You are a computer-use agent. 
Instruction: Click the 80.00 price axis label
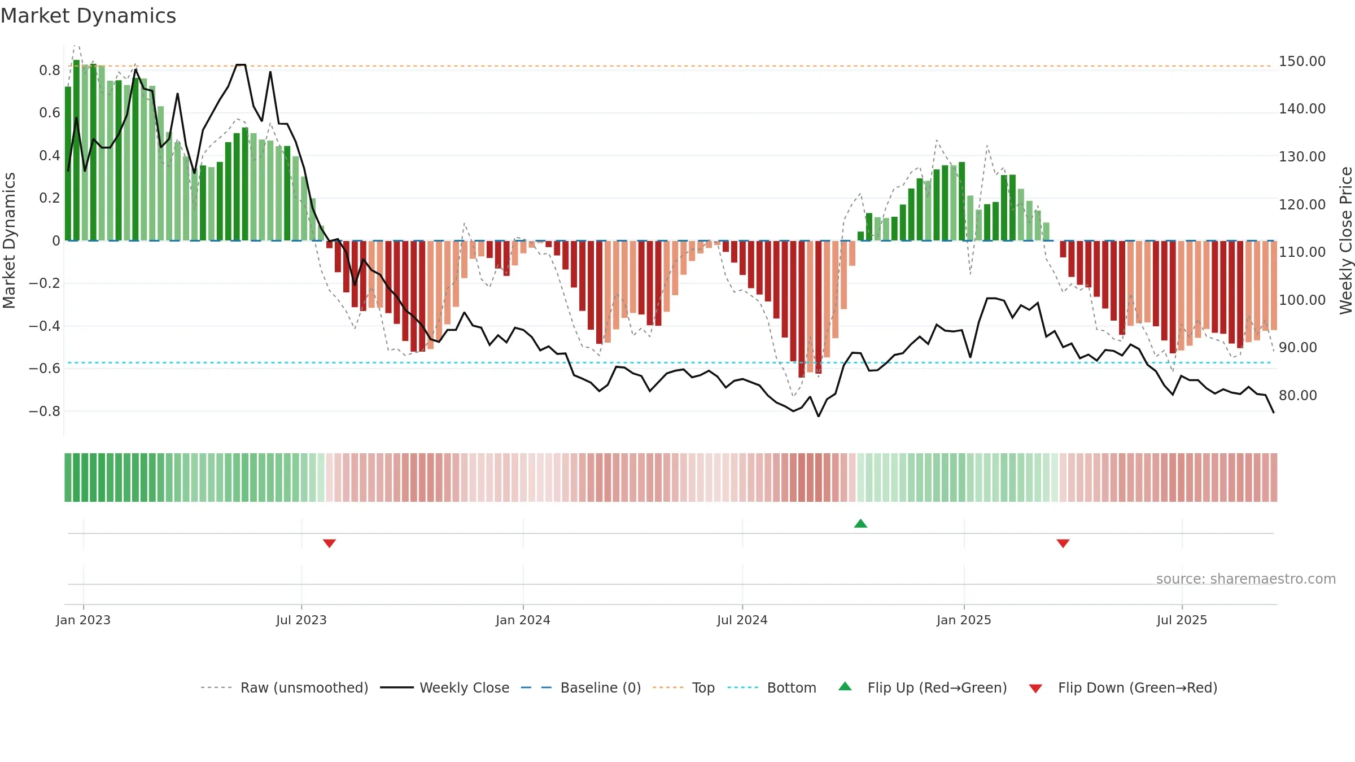coord(1298,395)
